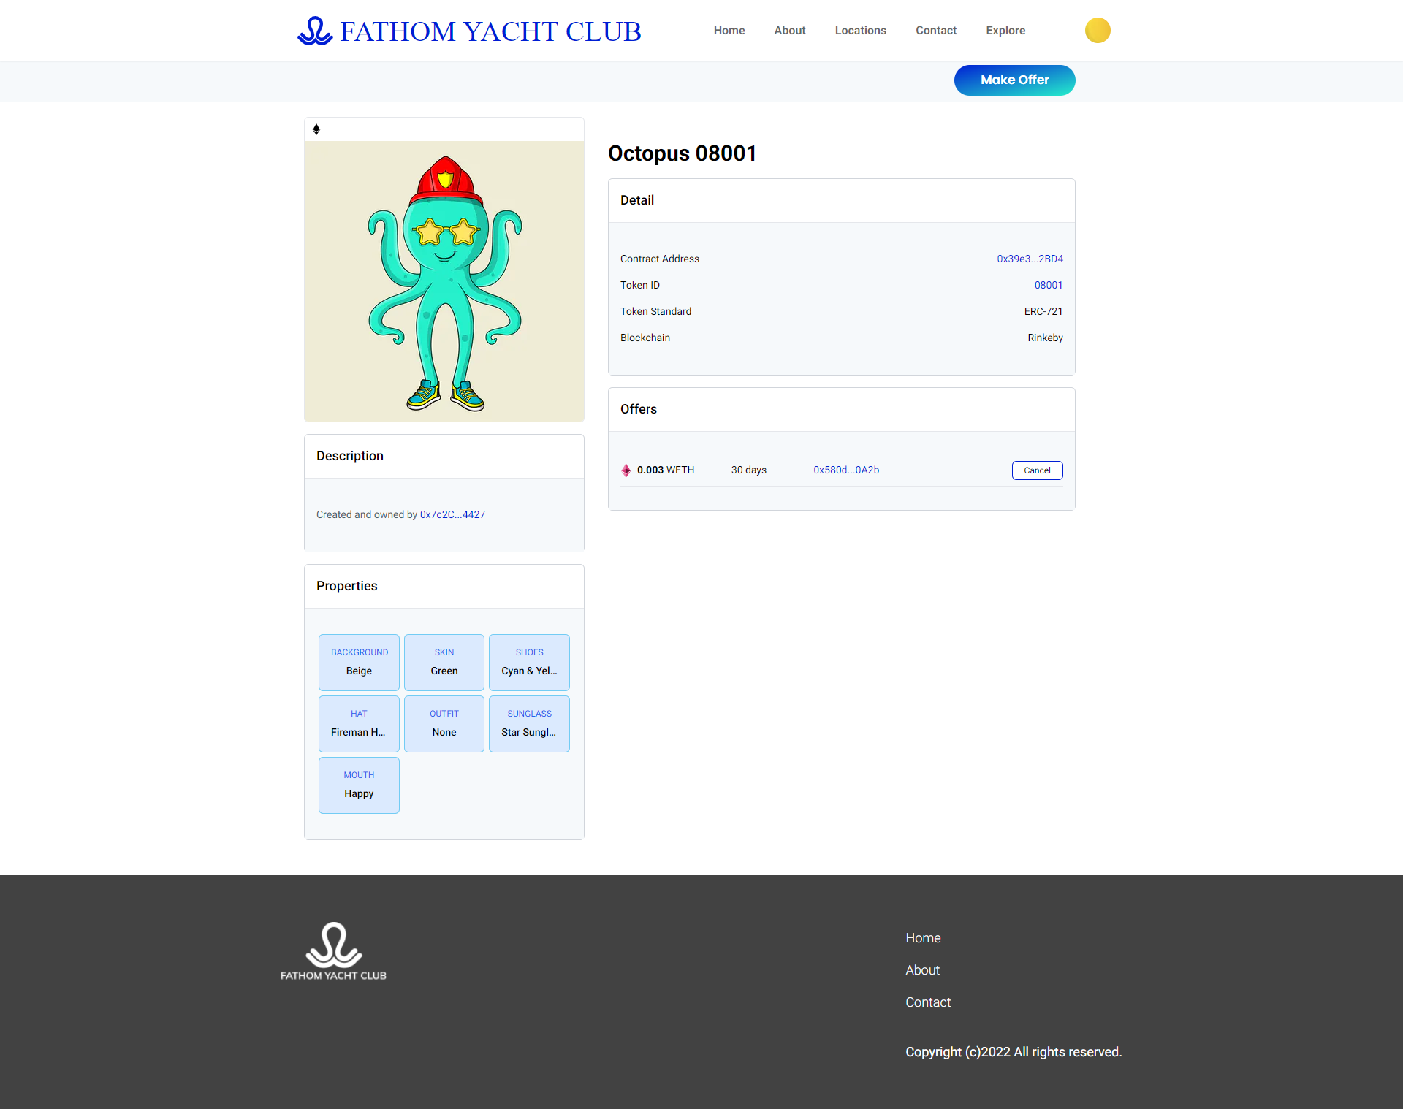
Task: Expand the BACKGROUND property tile
Action: 359,662
